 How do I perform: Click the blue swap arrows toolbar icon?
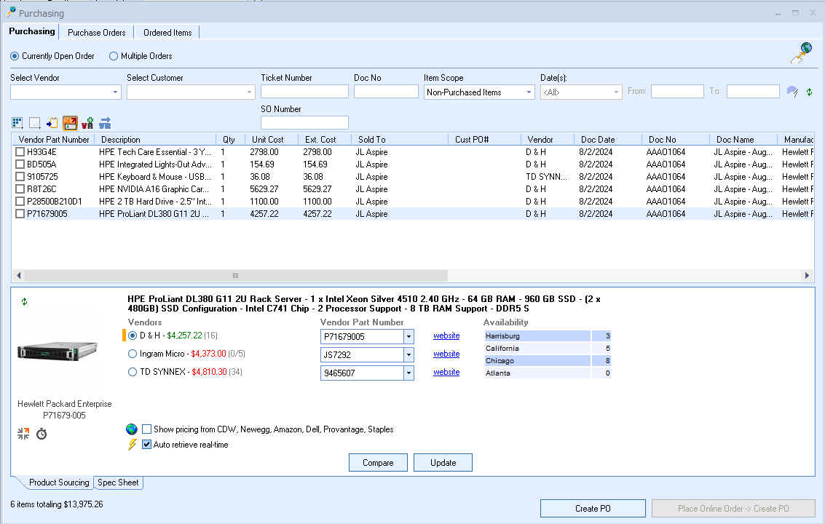[105, 123]
